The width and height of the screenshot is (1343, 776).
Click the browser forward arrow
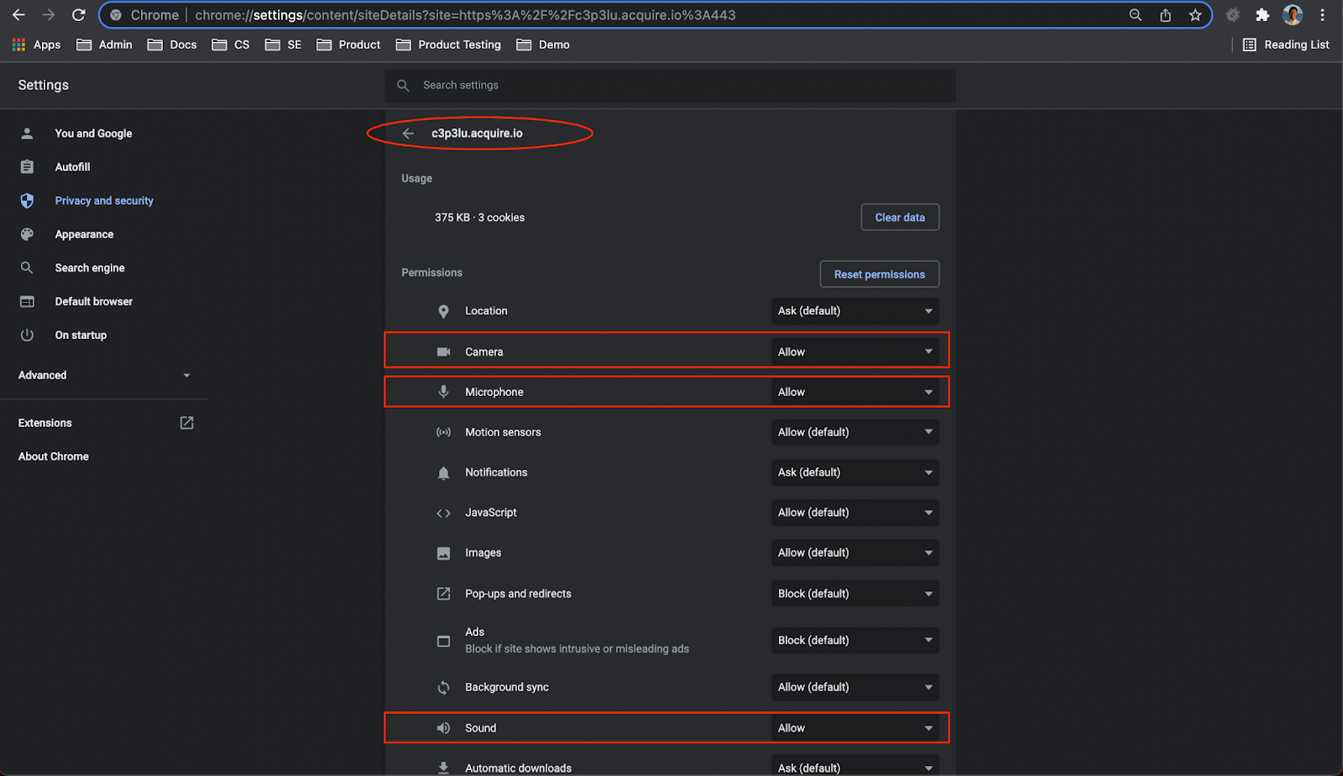49,15
